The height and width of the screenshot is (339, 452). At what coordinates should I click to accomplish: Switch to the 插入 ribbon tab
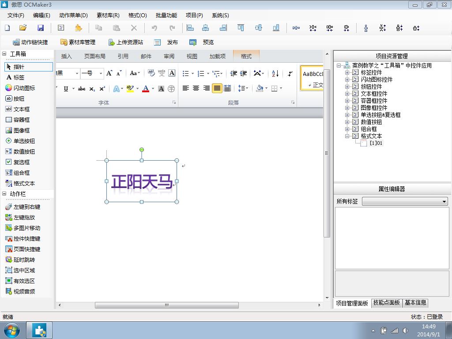point(67,56)
